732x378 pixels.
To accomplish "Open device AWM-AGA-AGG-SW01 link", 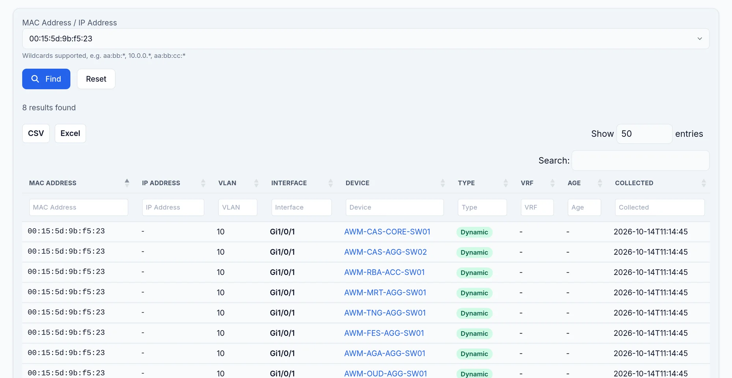I will [385, 354].
